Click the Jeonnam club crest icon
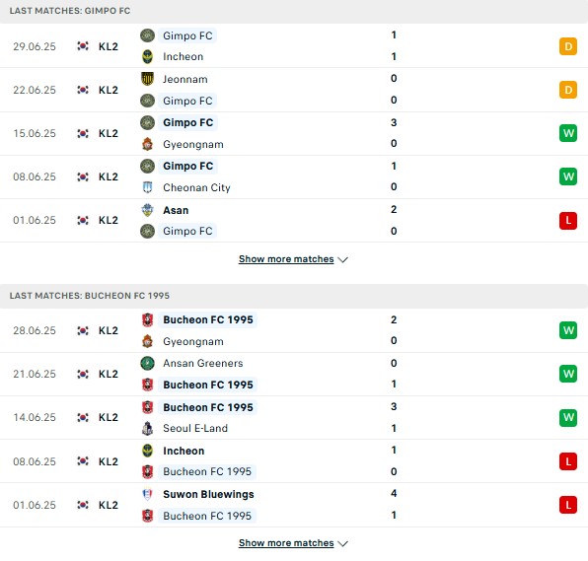The image size is (588, 561). [147, 79]
